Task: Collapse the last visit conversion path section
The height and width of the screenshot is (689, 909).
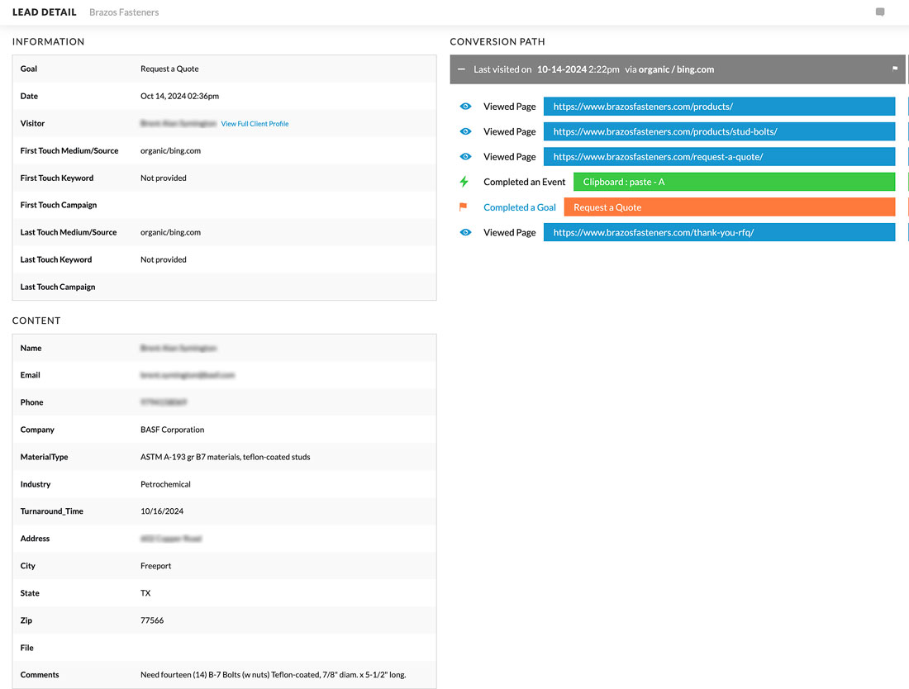Action: point(461,69)
